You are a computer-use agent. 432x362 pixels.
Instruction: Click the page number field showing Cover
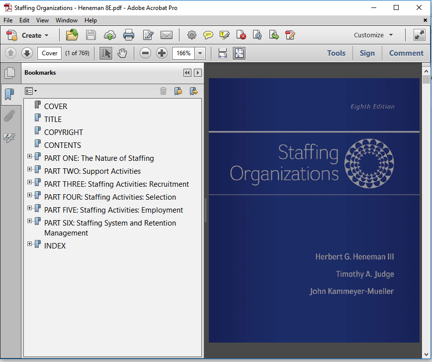(x=49, y=53)
